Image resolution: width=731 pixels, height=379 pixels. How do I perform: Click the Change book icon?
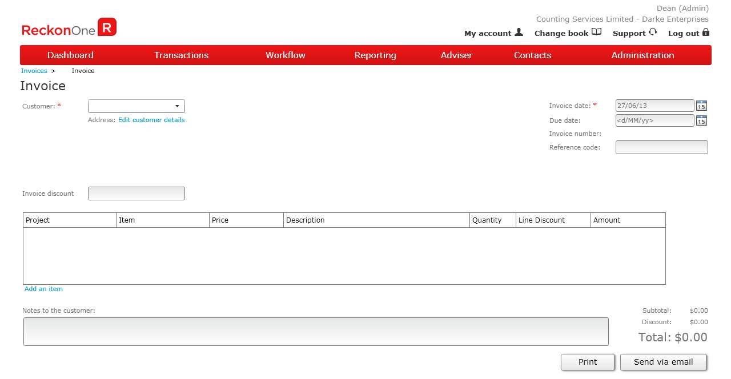coord(596,33)
